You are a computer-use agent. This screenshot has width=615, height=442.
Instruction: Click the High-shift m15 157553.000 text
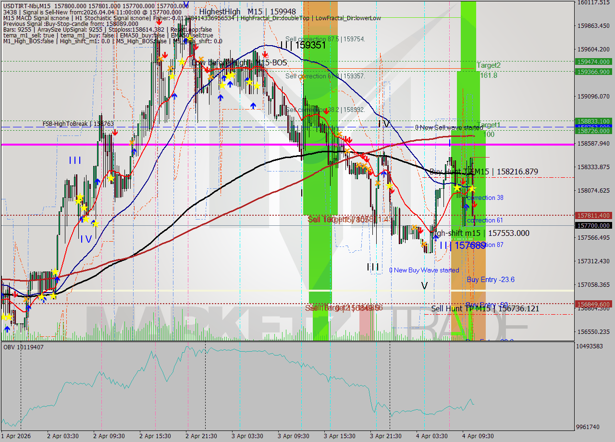click(x=480, y=233)
